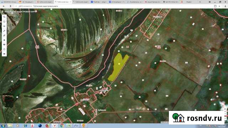228x128 pixels.
Task: Open the search tool in map sidebar
Action: [x=4, y=17]
